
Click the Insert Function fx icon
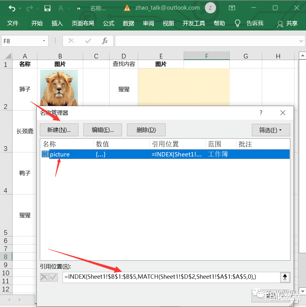click(x=105, y=41)
